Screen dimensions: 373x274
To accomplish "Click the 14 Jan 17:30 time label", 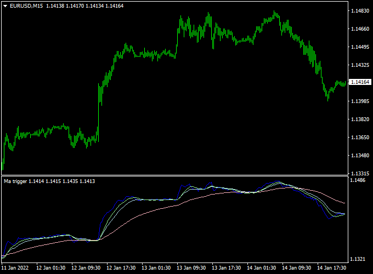I will coord(332,268).
